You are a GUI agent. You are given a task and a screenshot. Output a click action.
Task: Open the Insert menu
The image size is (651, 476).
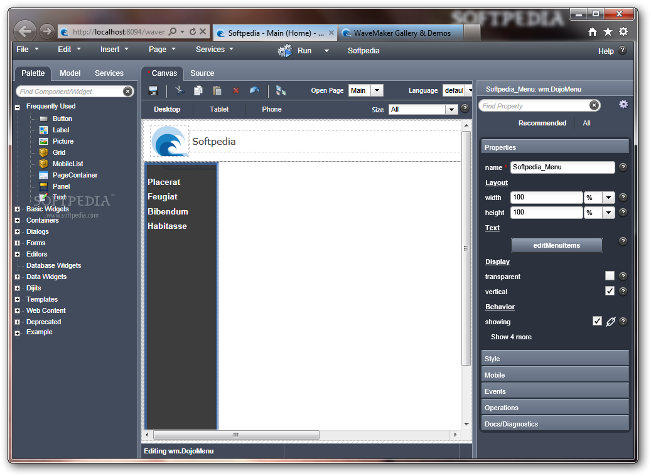tap(114, 50)
